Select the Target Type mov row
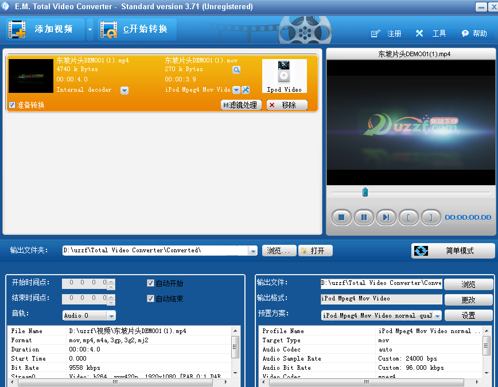 click(371, 341)
